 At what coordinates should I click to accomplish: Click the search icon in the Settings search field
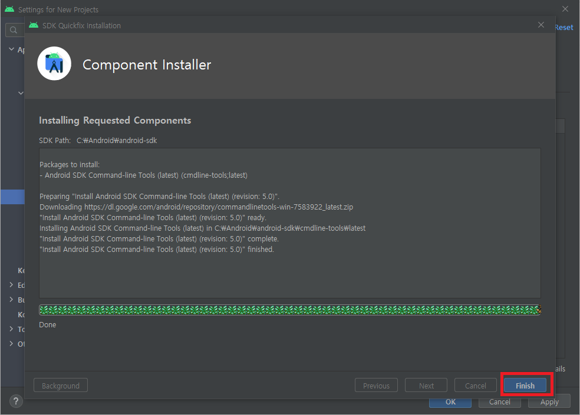(14, 30)
